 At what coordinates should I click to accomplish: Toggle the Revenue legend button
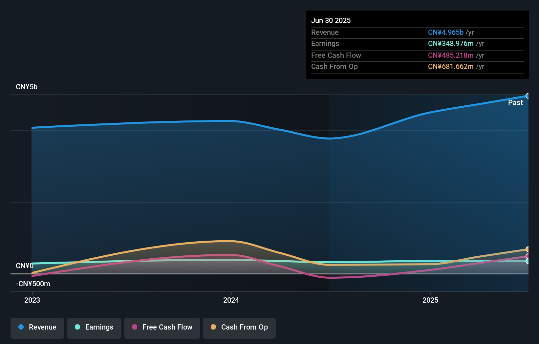[37, 328]
